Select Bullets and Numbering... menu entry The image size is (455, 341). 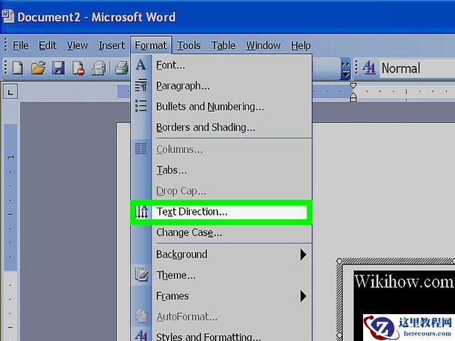click(222, 107)
